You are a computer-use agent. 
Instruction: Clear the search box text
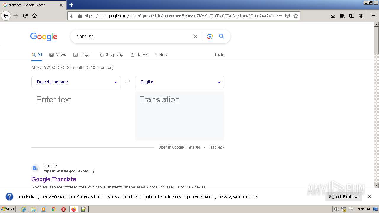pyautogui.click(x=195, y=36)
